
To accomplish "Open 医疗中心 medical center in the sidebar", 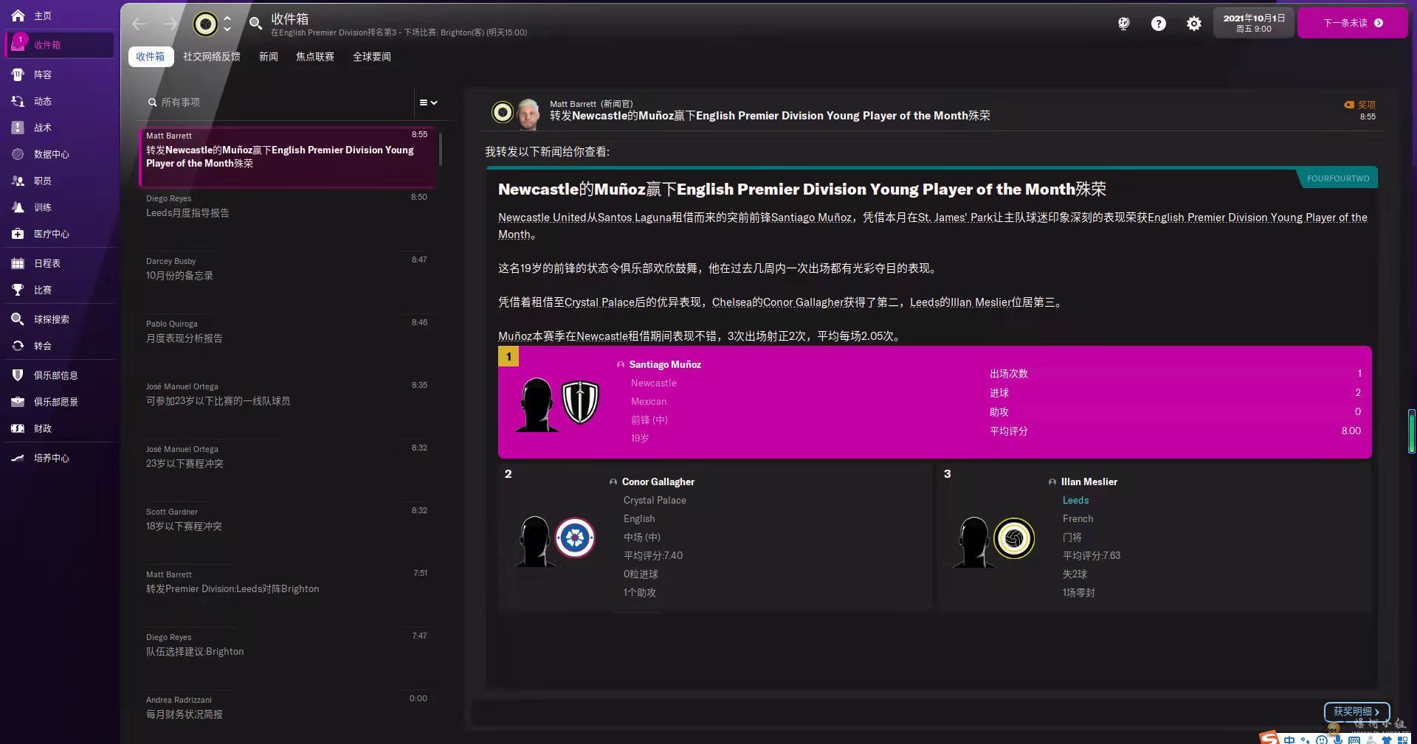I will [51, 234].
